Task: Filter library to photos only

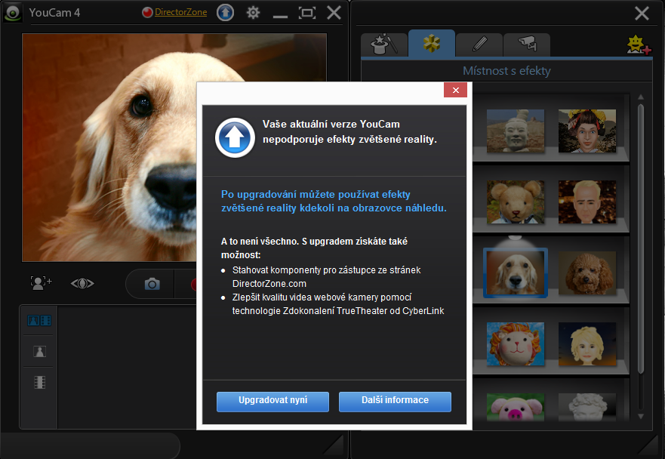Action: click(x=38, y=351)
